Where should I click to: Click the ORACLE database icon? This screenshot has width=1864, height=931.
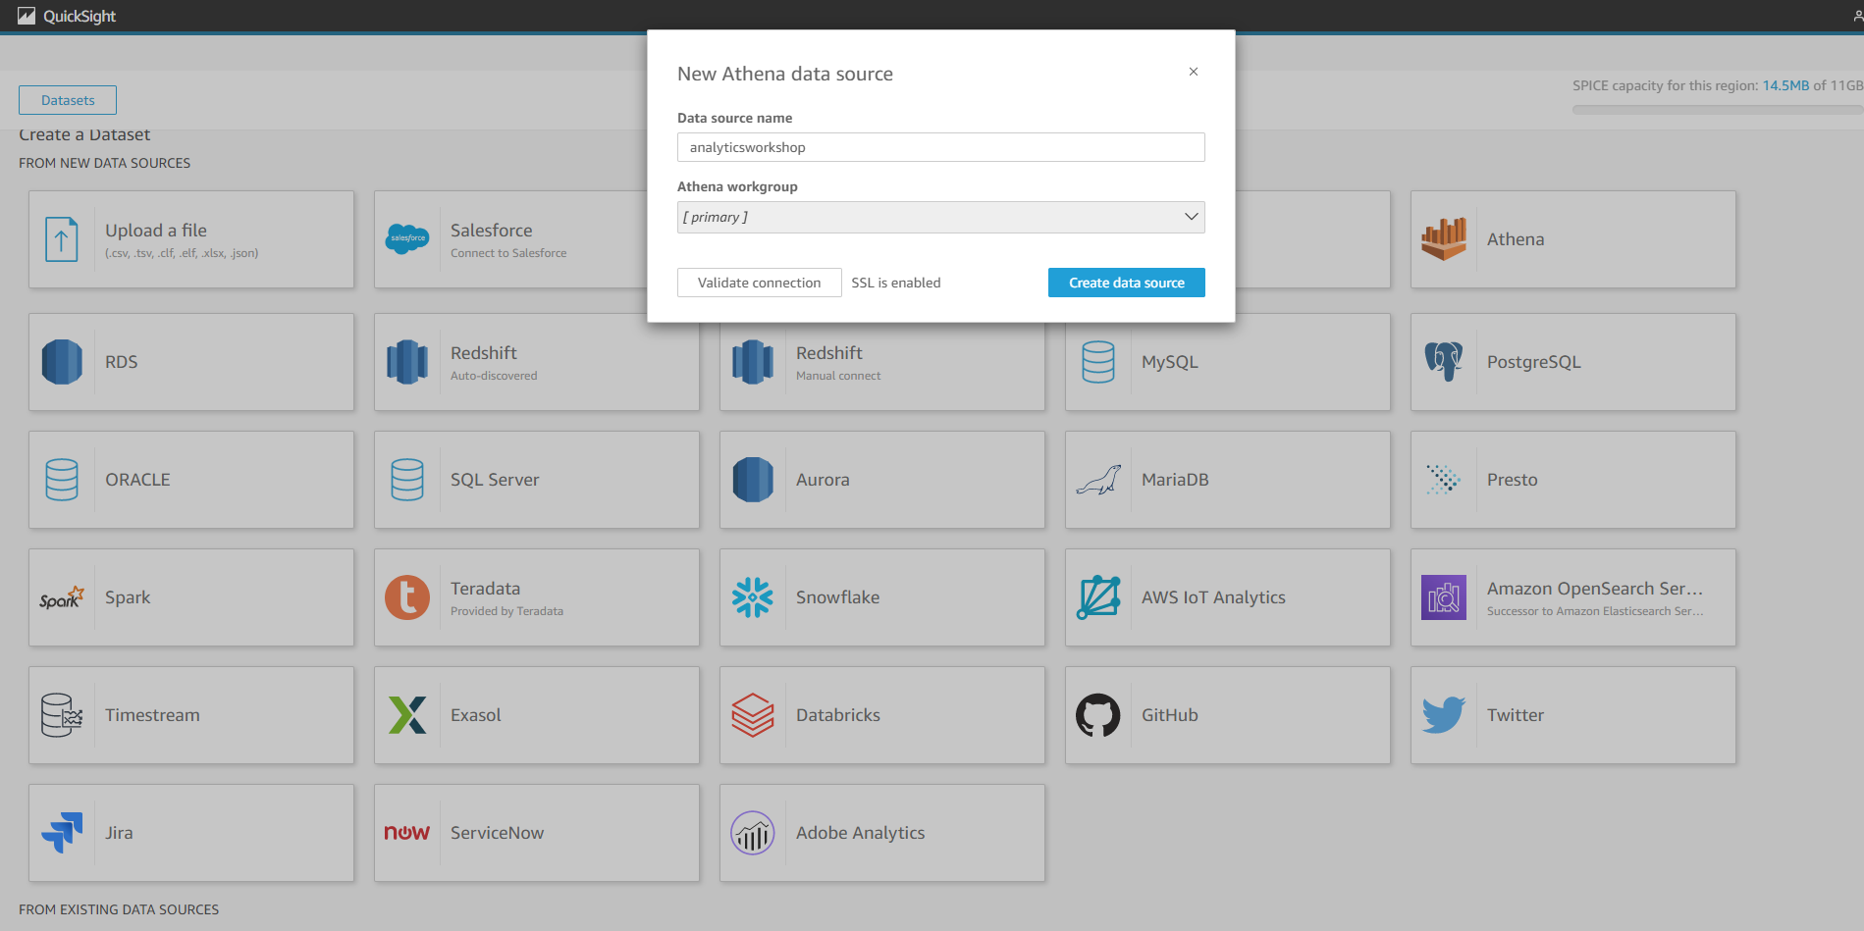coord(62,480)
